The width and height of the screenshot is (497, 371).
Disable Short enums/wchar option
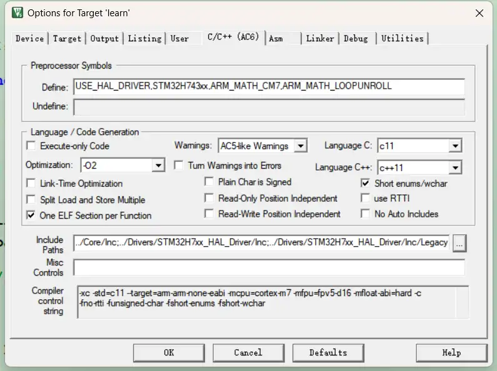pyautogui.click(x=366, y=184)
